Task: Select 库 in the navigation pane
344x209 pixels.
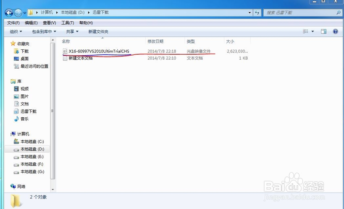Action: 19,81
